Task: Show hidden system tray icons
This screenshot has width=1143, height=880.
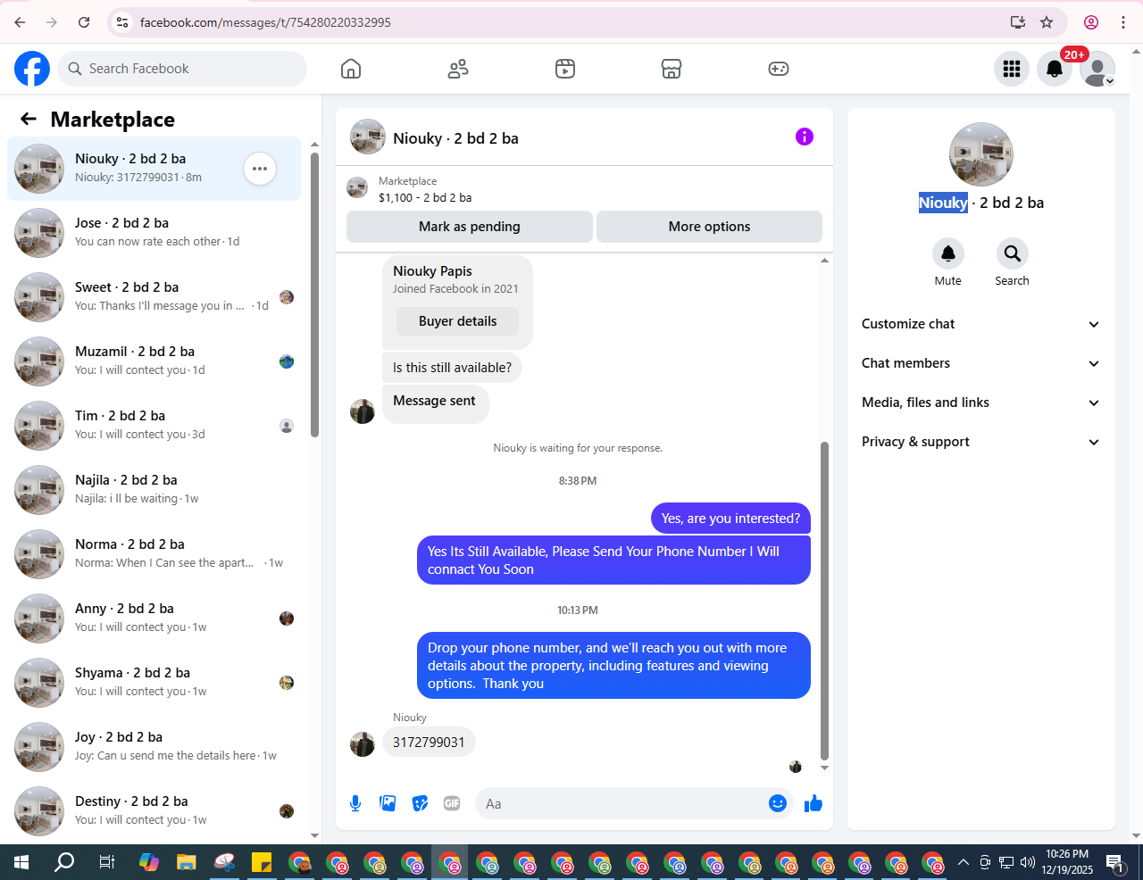Action: click(964, 862)
